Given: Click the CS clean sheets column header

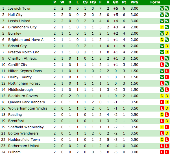Looking at the screenshot, I should click(x=85, y=2).
